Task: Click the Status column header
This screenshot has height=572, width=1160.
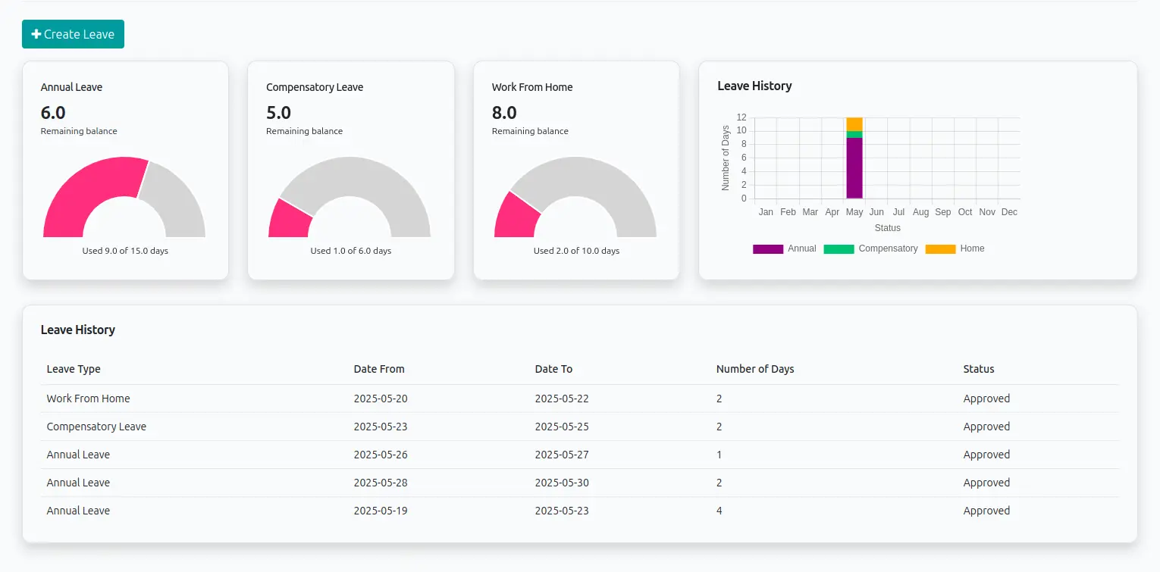Action: [x=978, y=369]
